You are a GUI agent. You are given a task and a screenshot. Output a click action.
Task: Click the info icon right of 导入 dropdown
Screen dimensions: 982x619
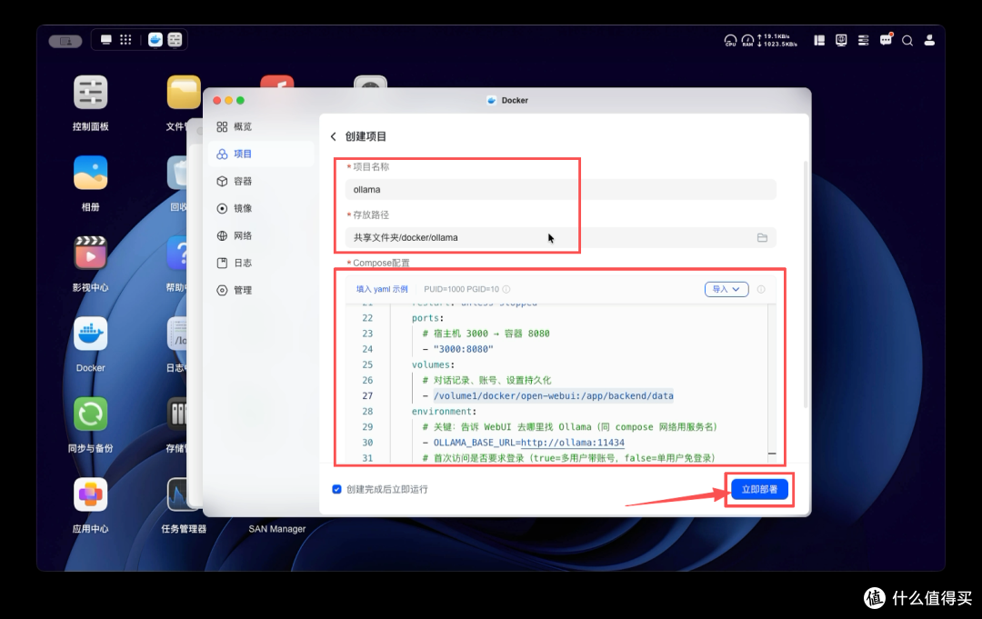[x=761, y=289]
